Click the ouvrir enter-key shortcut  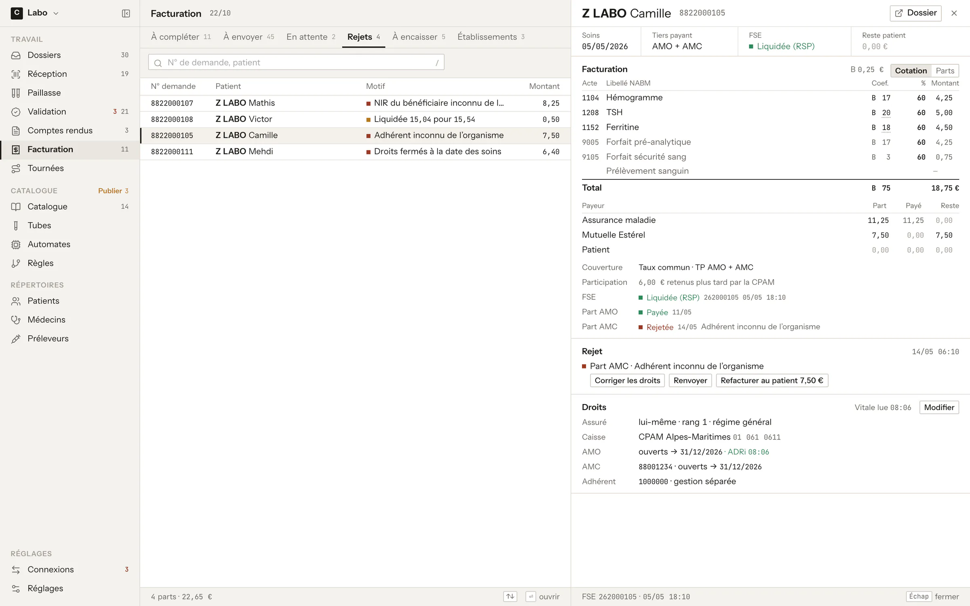[x=542, y=596]
